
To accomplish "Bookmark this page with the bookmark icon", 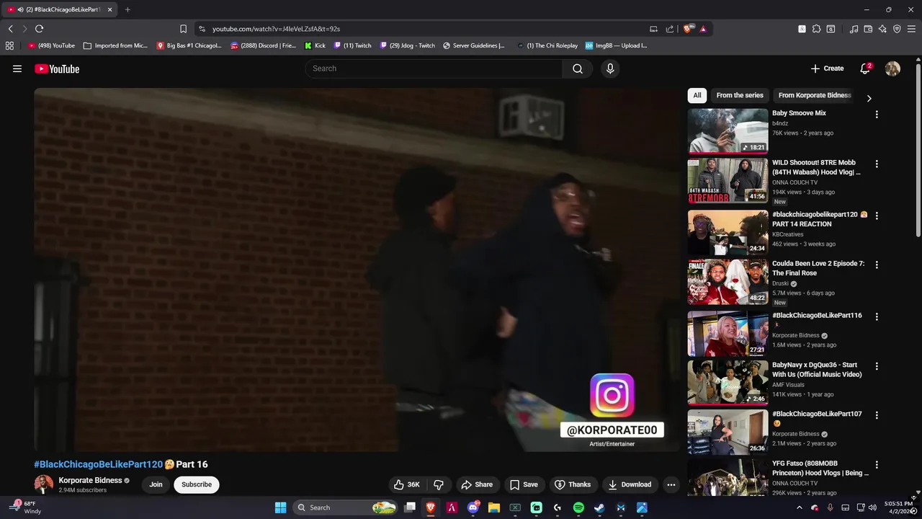I will point(183,29).
